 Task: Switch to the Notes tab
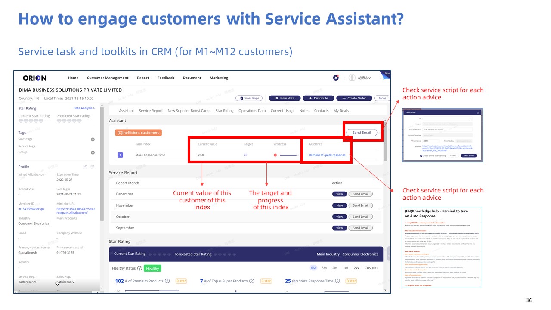click(x=304, y=111)
